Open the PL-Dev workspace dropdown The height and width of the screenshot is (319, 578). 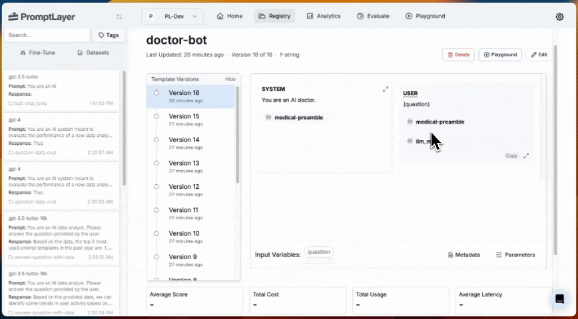point(172,17)
